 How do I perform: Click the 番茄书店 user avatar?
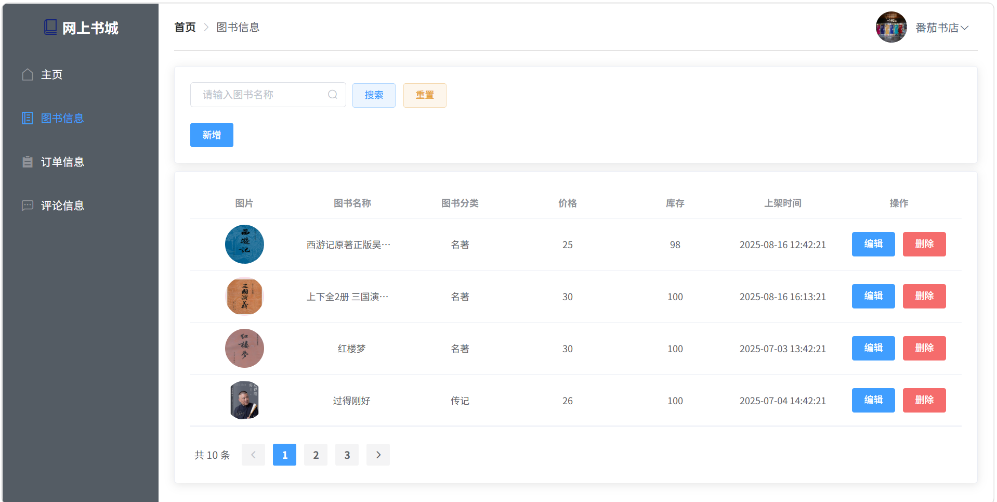(891, 27)
